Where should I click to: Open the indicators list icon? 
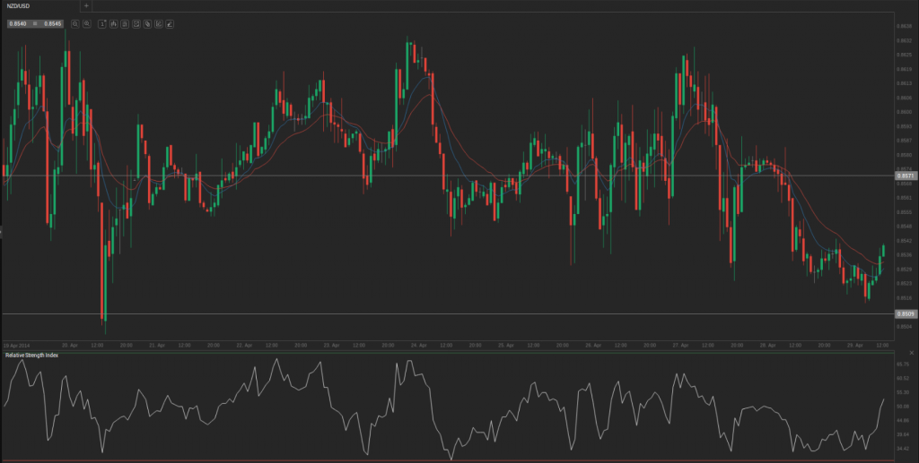124,23
